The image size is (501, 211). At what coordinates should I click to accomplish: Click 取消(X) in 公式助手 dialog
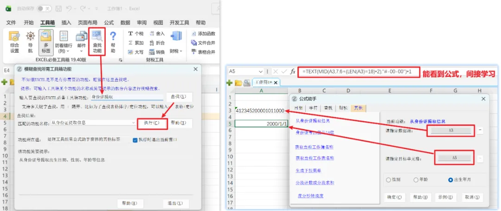click(472, 197)
